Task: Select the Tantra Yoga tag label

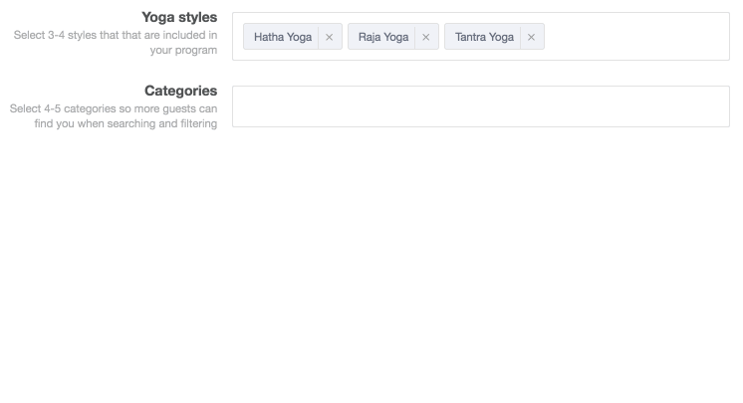Action: coord(484,37)
